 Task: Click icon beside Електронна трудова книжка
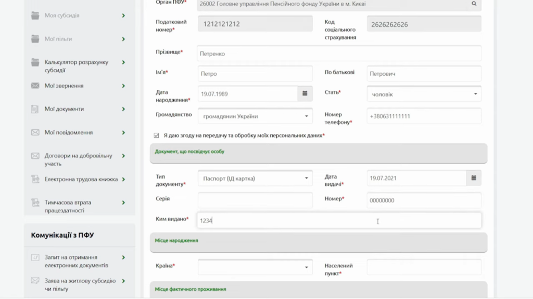(35, 179)
